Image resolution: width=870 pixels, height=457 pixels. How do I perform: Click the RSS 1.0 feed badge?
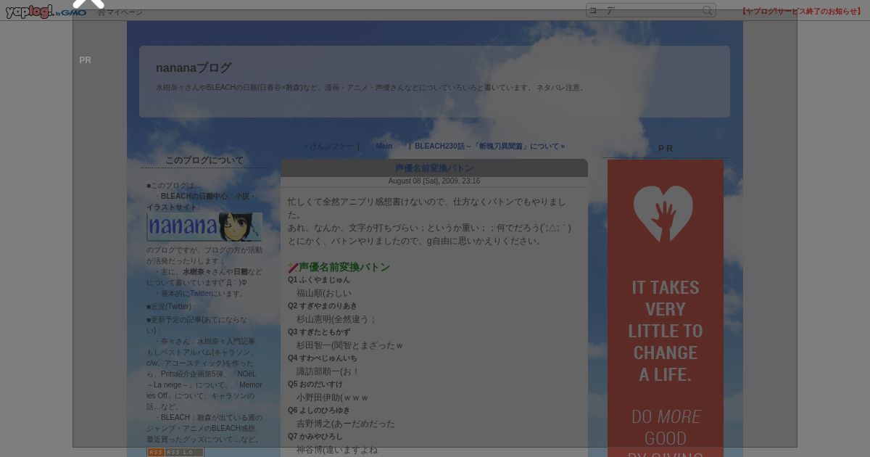(x=175, y=452)
